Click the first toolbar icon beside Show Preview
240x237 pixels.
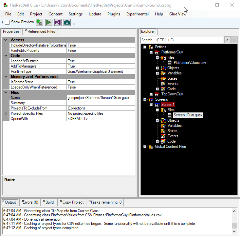pos(40,22)
